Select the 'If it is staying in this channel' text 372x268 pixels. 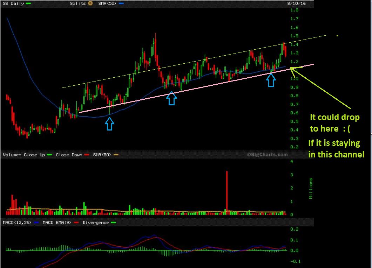(x=336, y=149)
